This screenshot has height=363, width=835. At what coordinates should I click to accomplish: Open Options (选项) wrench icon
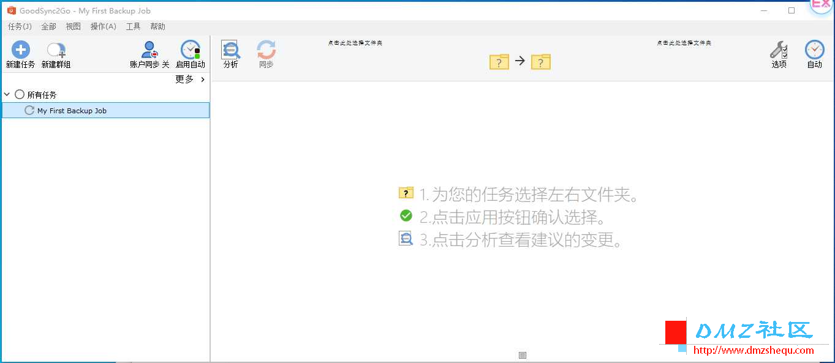pos(779,50)
